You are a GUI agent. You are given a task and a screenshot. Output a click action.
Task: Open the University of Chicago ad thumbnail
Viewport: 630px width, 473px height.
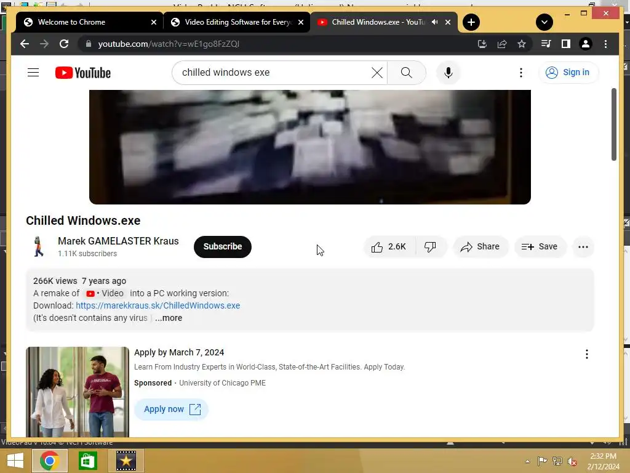click(78, 392)
